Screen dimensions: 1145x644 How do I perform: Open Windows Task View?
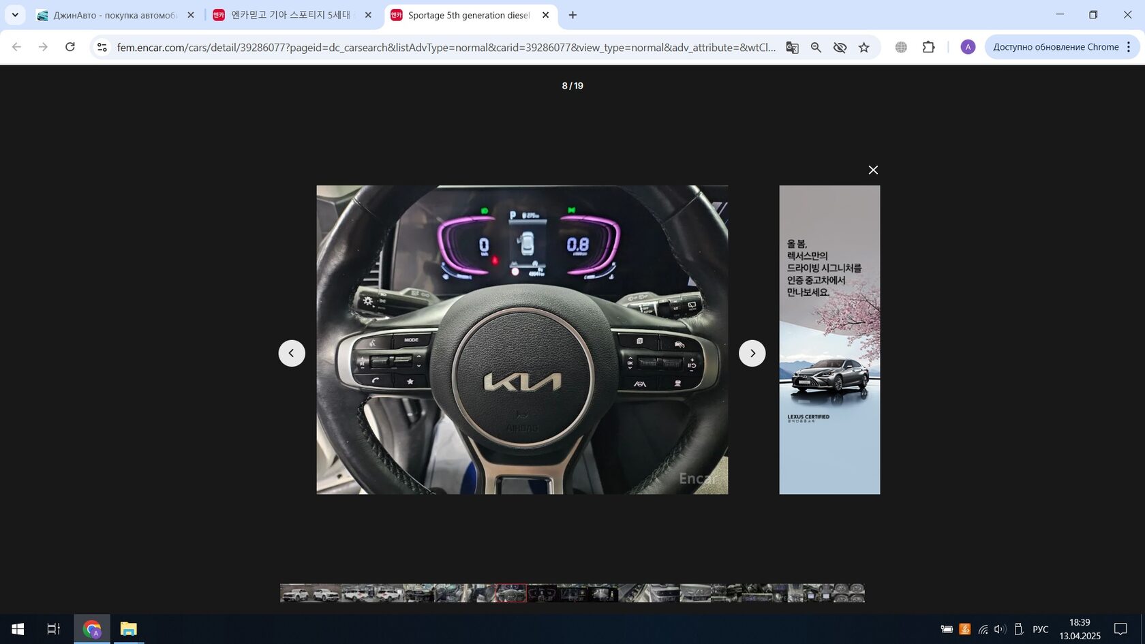pos(53,629)
